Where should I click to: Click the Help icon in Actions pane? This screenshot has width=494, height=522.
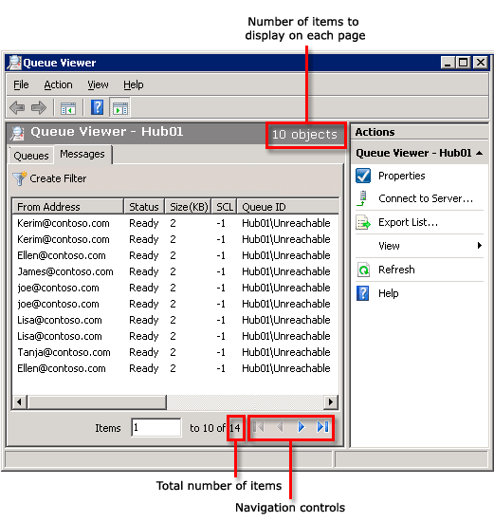pos(362,293)
